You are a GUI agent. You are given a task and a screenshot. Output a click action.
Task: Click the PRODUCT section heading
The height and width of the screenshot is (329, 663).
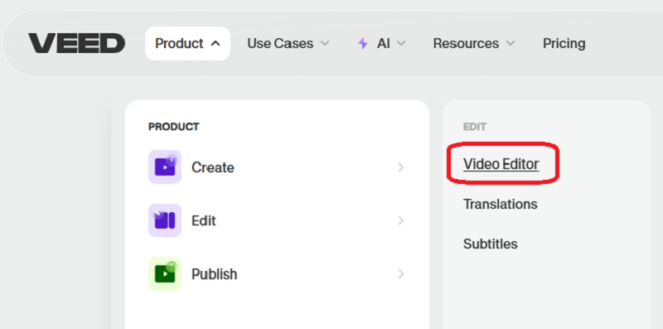pos(174,127)
